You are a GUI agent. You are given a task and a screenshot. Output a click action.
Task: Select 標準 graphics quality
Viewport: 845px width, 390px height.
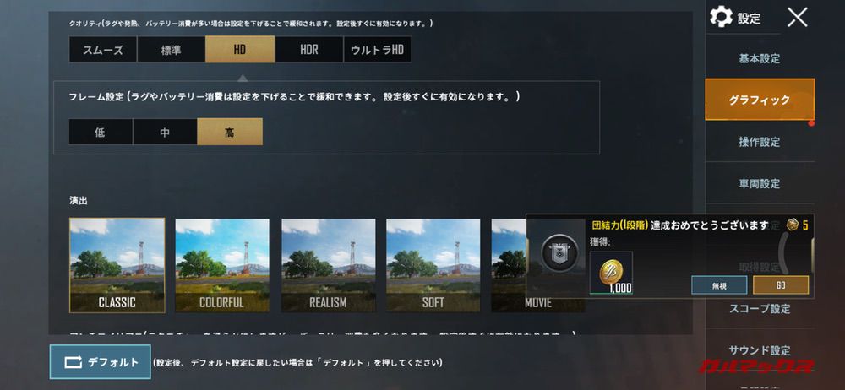click(172, 50)
